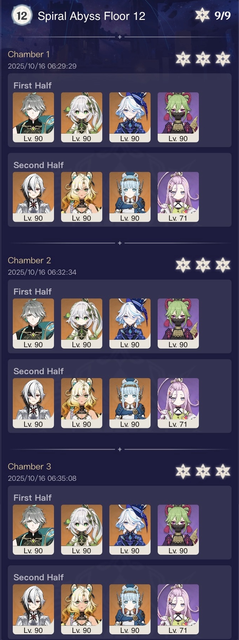Select Lv. 71 pink-haired character in Chamber 1
The height and width of the screenshot is (640, 239).
[x=178, y=197]
